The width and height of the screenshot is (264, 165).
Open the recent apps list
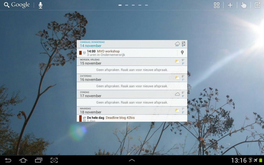[38, 160]
